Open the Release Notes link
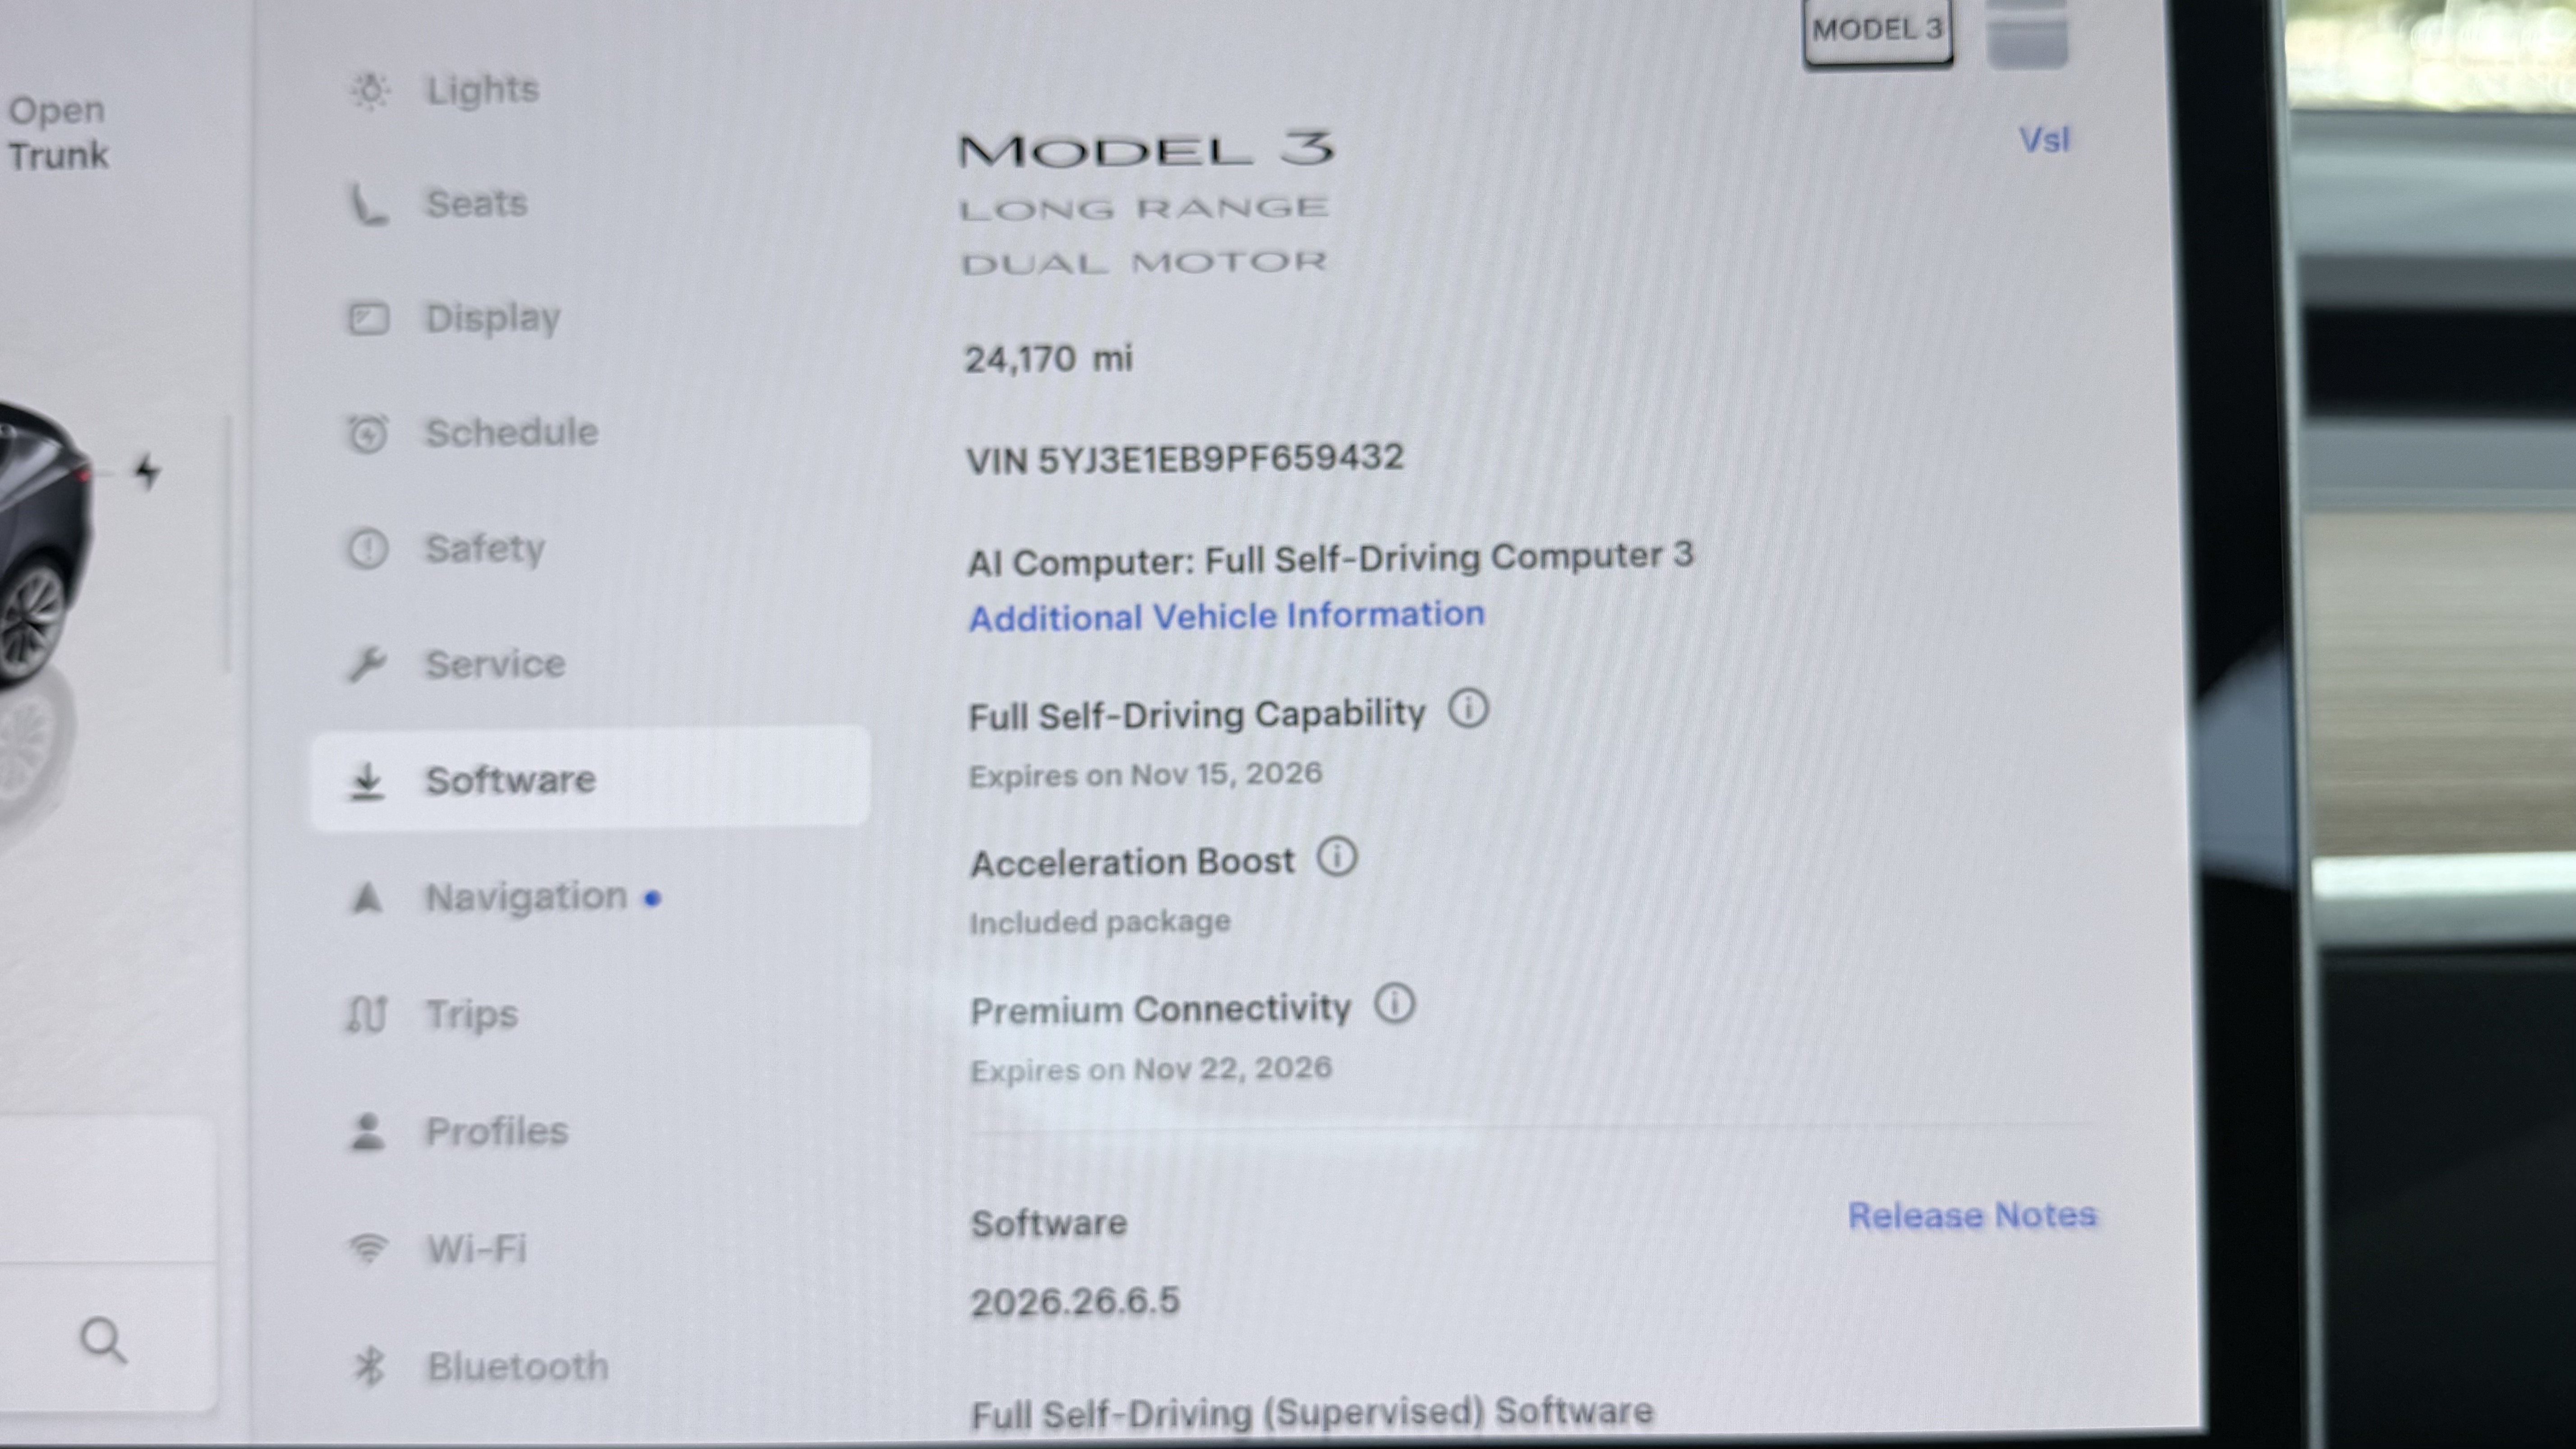 [x=1972, y=1215]
